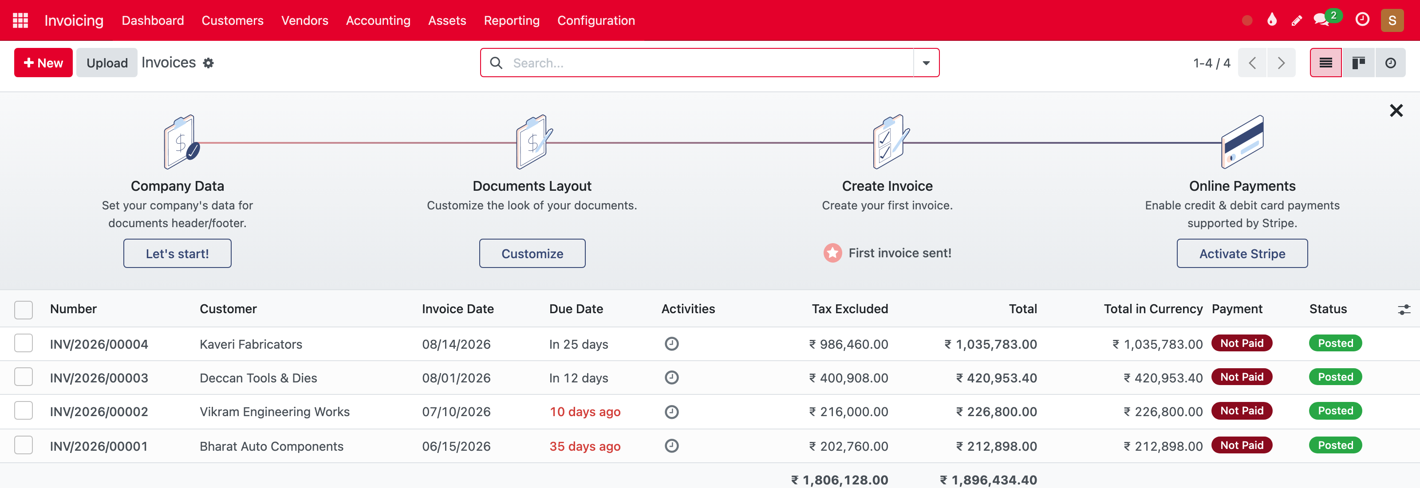This screenshot has height=488, width=1420.
Task: Open the user avatar S menu
Action: (1392, 20)
